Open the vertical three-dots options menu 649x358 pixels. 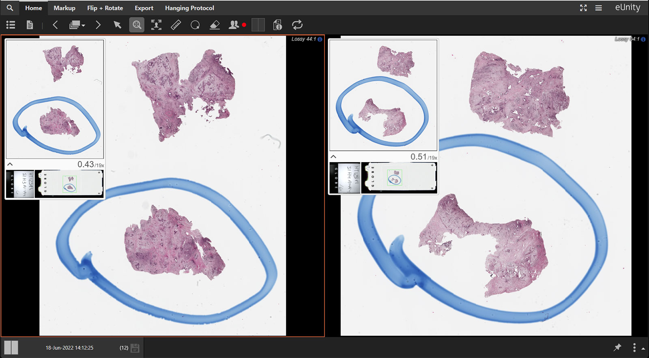pyautogui.click(x=634, y=347)
